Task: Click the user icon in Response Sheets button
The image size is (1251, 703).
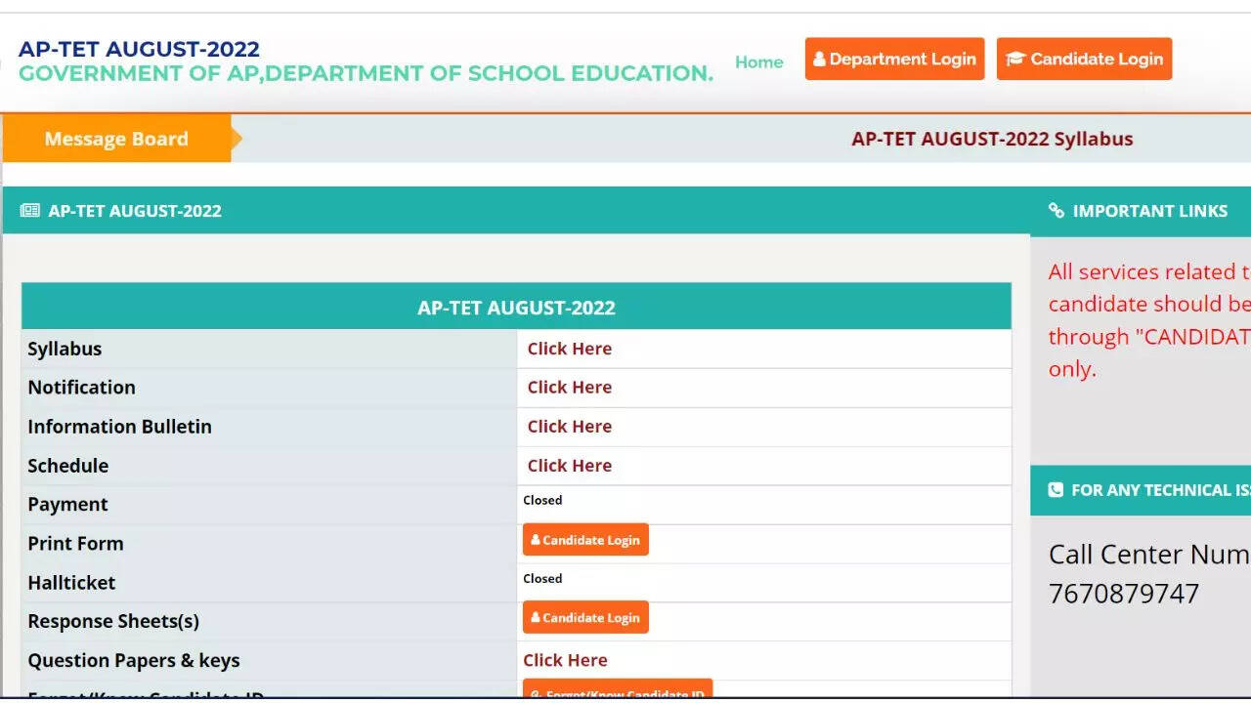Action: (536, 618)
